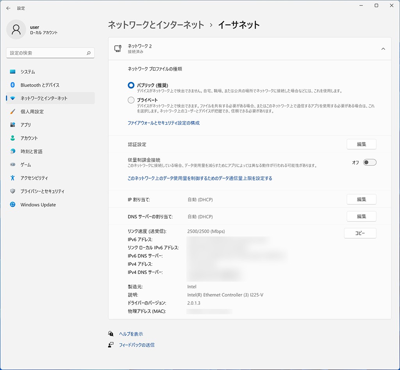400x370 pixels.
Task: Open the アプリ sidebar icon
Action: (12, 125)
